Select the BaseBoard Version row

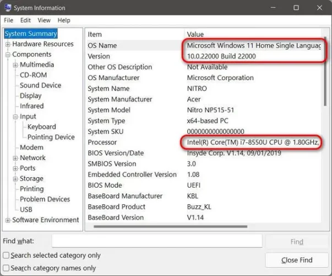click(204, 217)
